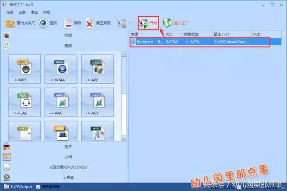Open the 帮助 menu
Viewport: 287px width, 191px height.
point(47,12)
